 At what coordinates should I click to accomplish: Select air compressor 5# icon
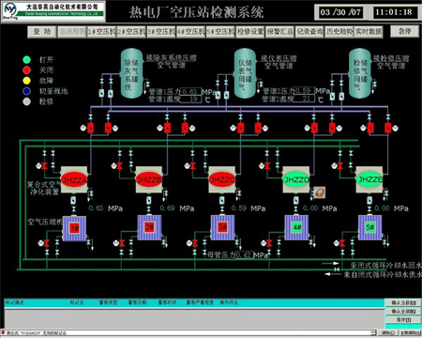[369, 227]
